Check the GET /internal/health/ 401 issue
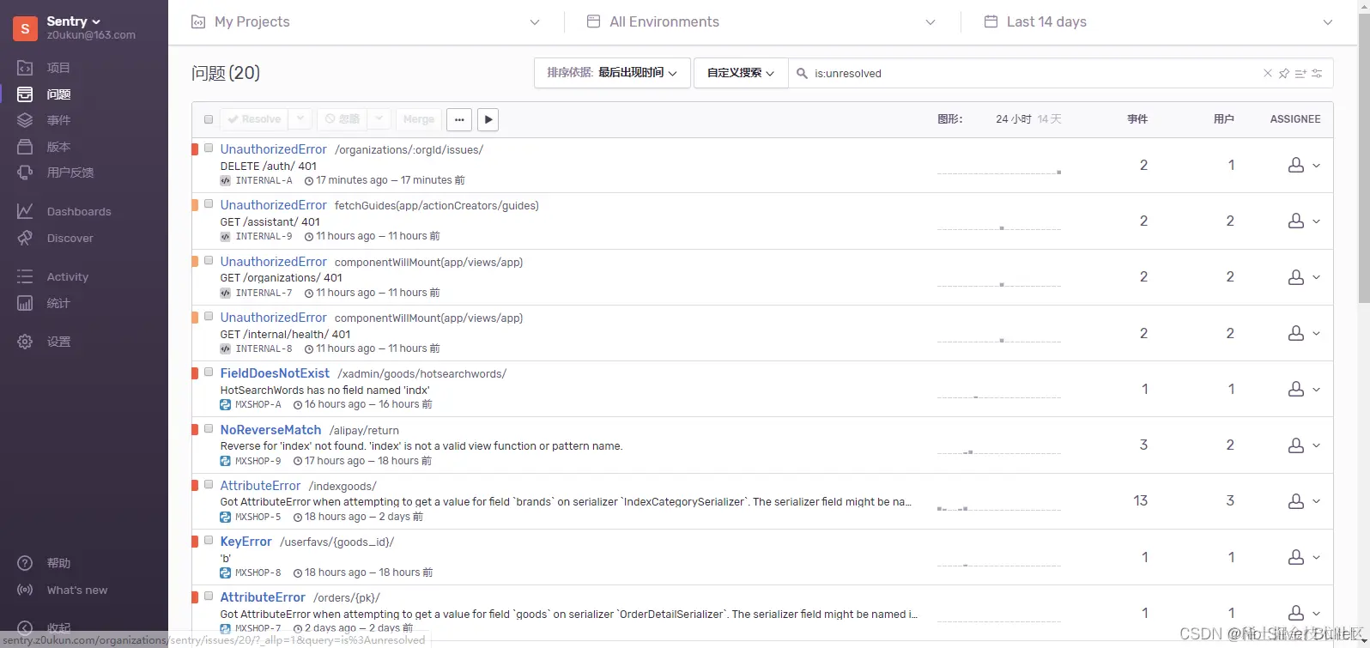Image resolution: width=1370 pixels, height=648 pixels. [209, 316]
